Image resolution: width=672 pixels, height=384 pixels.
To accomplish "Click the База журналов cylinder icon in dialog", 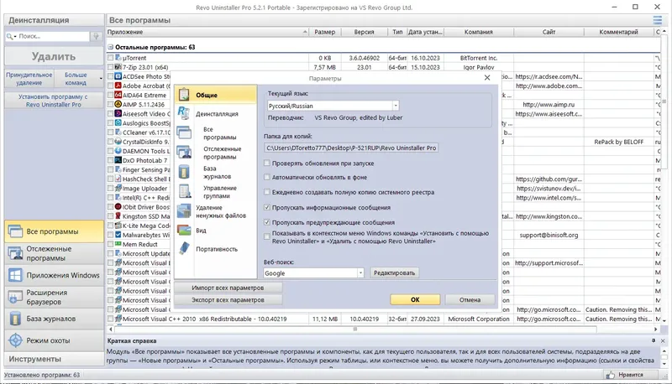I will [184, 172].
